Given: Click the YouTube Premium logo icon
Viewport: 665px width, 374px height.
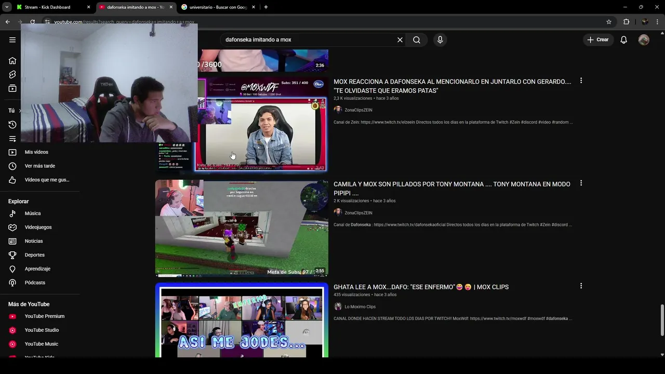Looking at the screenshot, I should [12, 316].
